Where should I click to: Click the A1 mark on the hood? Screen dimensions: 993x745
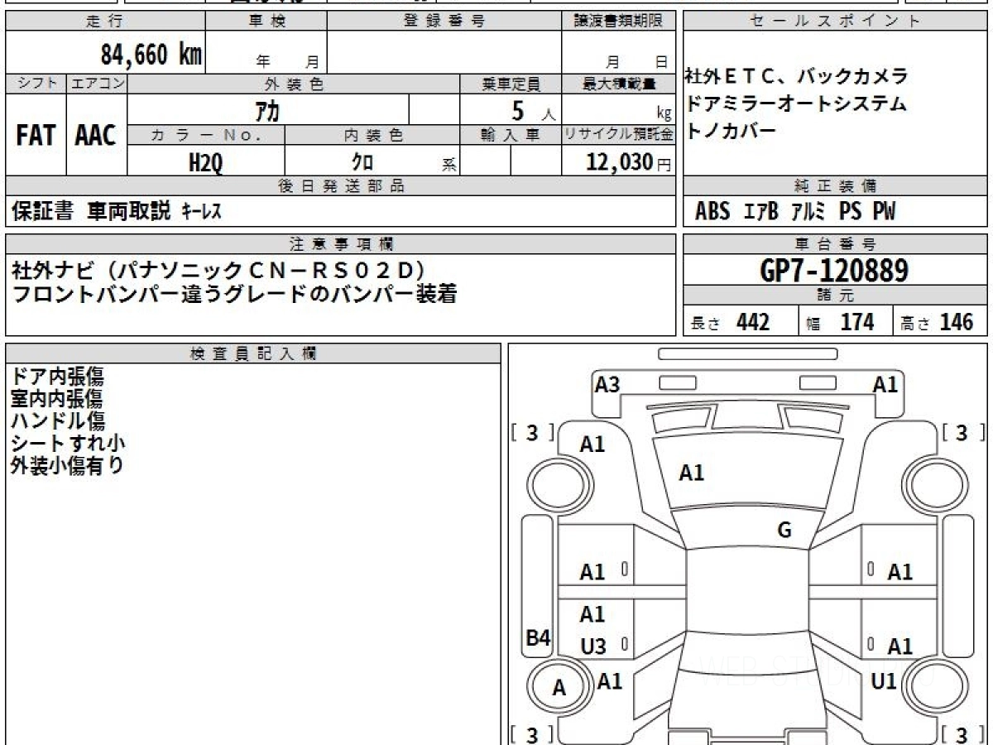(x=691, y=473)
